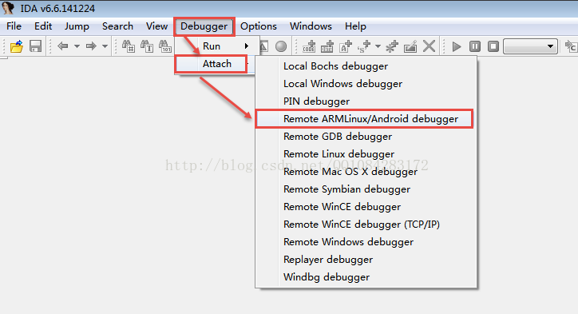Open the Search menu
This screenshot has width=578, height=314.
117,26
